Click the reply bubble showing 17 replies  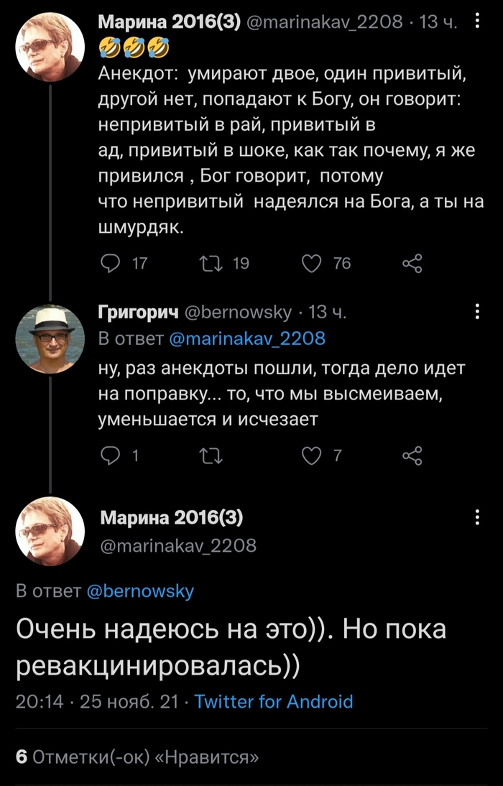click(109, 264)
